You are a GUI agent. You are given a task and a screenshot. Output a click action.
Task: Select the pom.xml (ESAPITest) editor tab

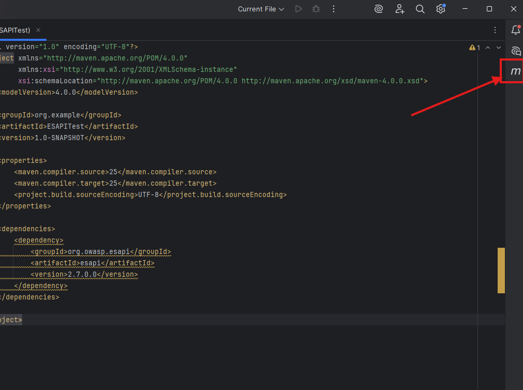point(16,30)
